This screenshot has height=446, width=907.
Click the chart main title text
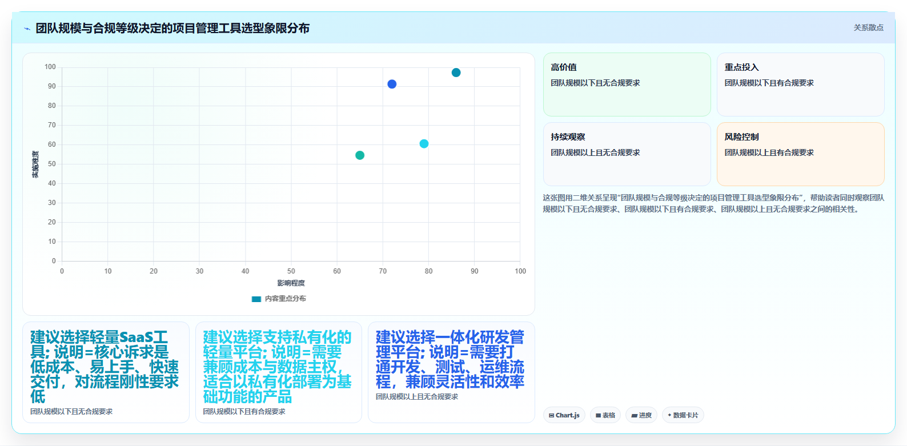tap(172, 29)
